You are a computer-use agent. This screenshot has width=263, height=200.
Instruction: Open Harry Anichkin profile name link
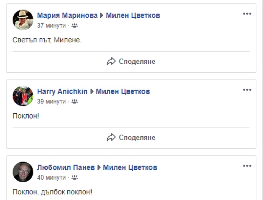point(62,91)
